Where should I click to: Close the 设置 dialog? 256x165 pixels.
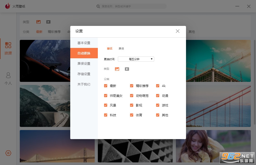pyautogui.click(x=178, y=31)
